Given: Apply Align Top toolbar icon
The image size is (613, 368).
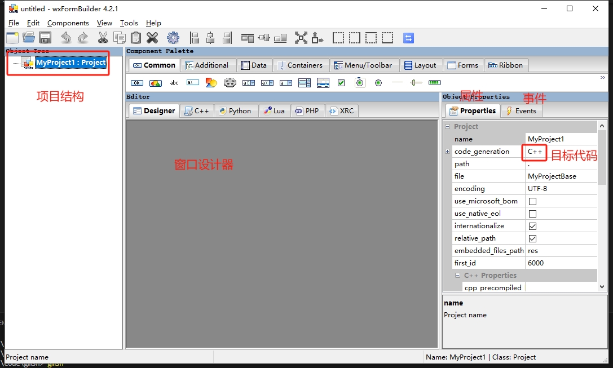Looking at the screenshot, I should point(248,38).
